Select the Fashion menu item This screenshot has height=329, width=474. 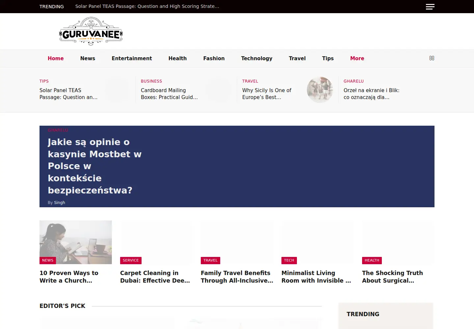click(214, 58)
